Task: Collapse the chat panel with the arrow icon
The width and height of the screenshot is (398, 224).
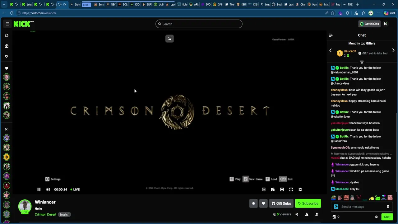Action: coord(331,35)
